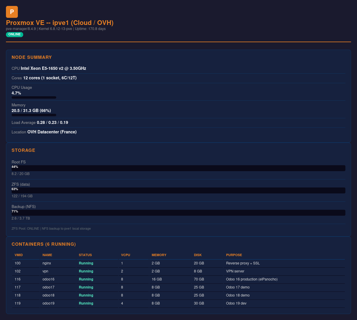
Task: Select the VMID column header
Action: tap(18, 255)
